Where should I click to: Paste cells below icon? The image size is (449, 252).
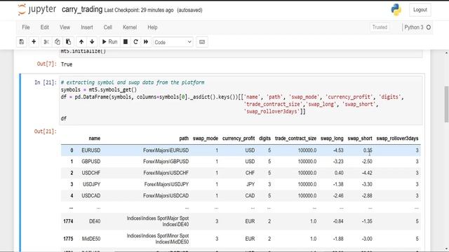(68, 42)
